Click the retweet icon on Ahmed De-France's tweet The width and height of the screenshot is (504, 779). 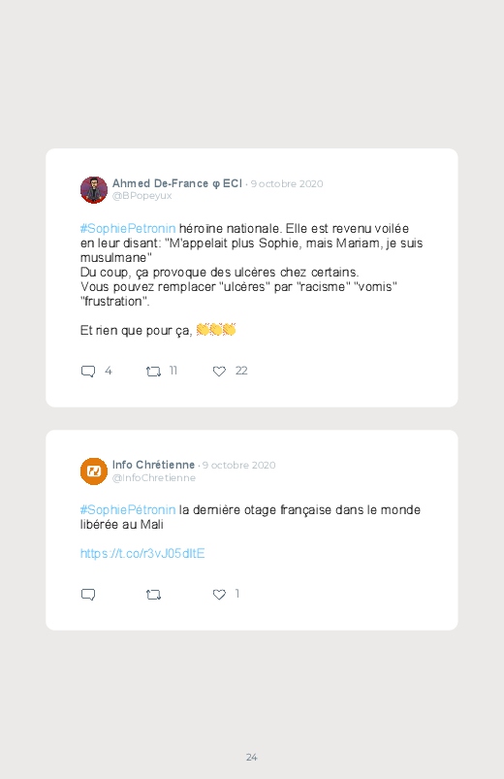[153, 372]
